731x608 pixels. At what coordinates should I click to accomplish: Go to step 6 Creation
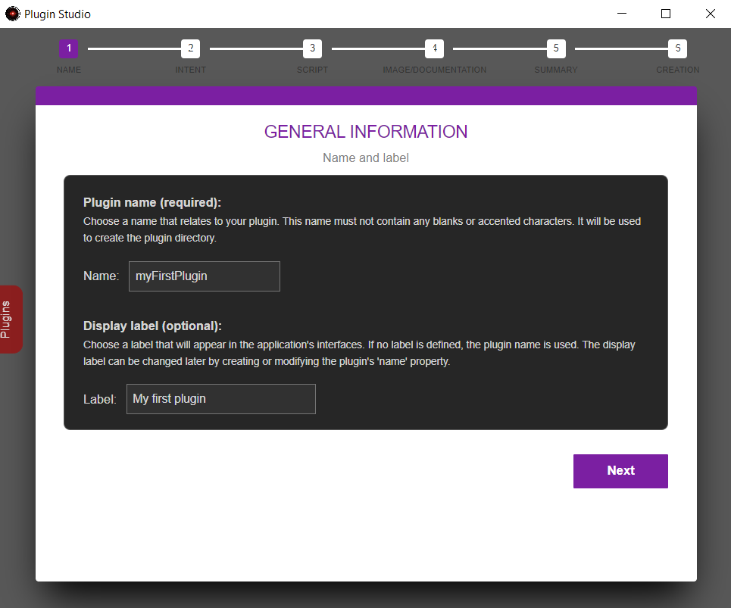pos(678,48)
